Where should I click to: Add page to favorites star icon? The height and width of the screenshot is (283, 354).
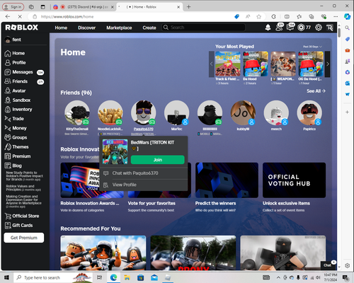point(259,16)
